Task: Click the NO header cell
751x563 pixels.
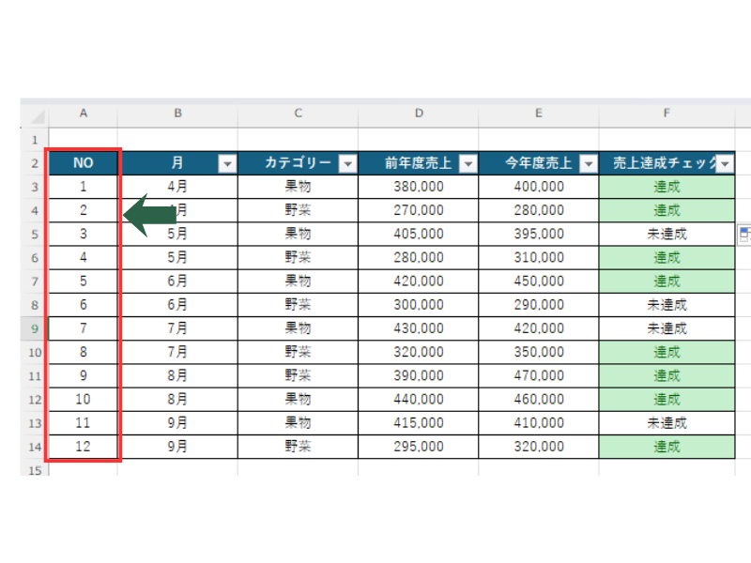Action: point(83,163)
